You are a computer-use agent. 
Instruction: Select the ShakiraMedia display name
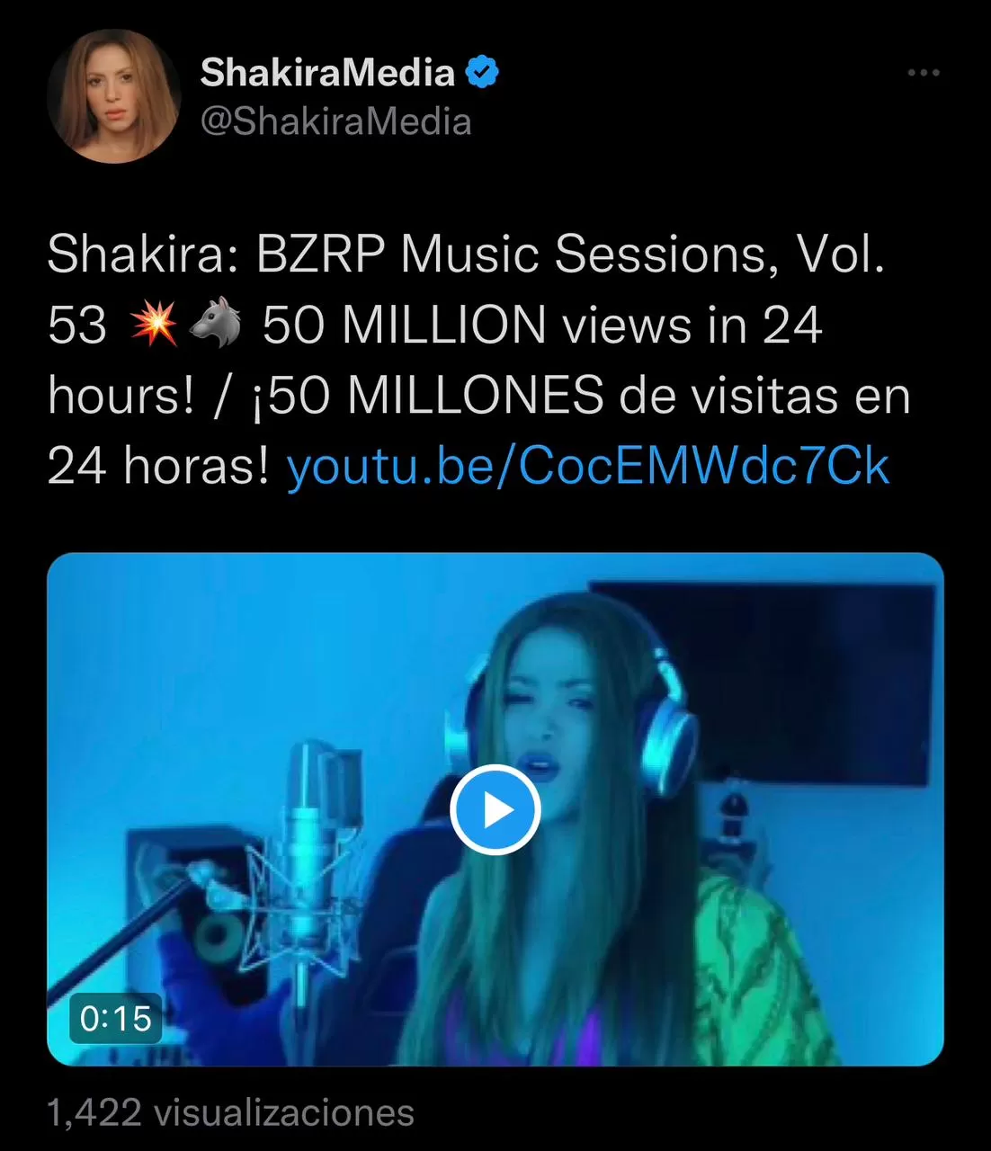click(327, 72)
